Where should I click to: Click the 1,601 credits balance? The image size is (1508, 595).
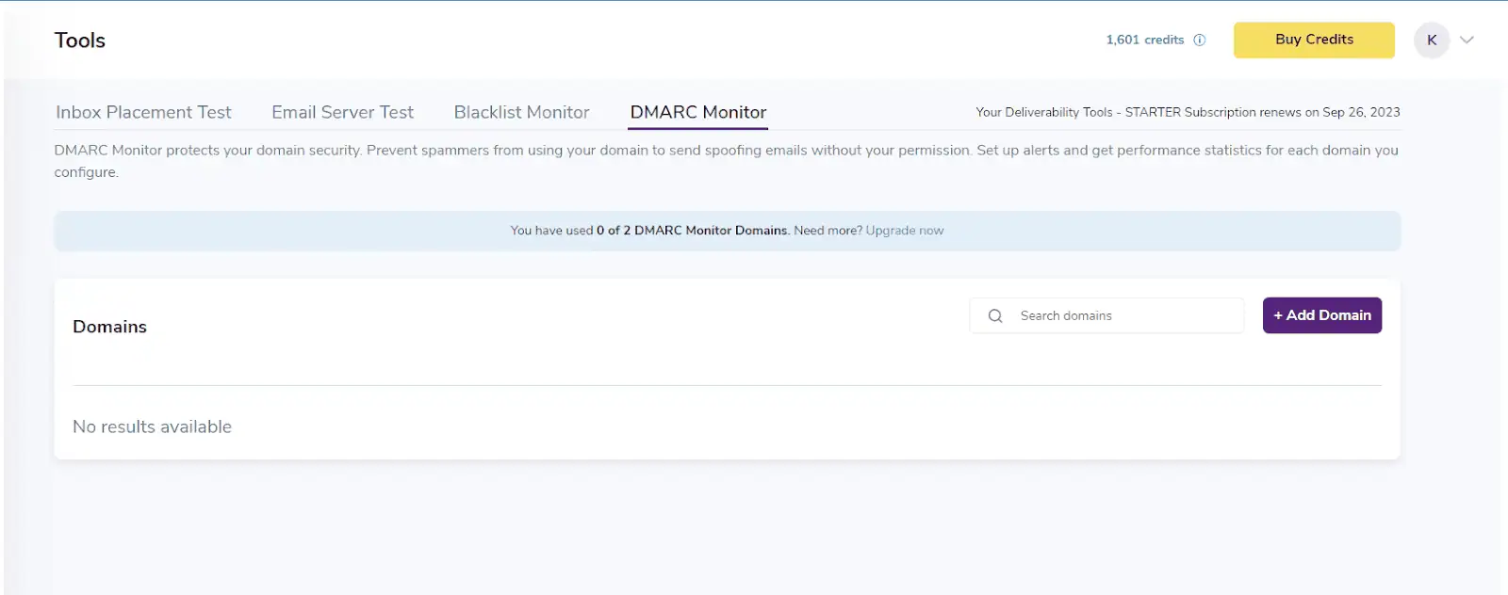(1144, 40)
